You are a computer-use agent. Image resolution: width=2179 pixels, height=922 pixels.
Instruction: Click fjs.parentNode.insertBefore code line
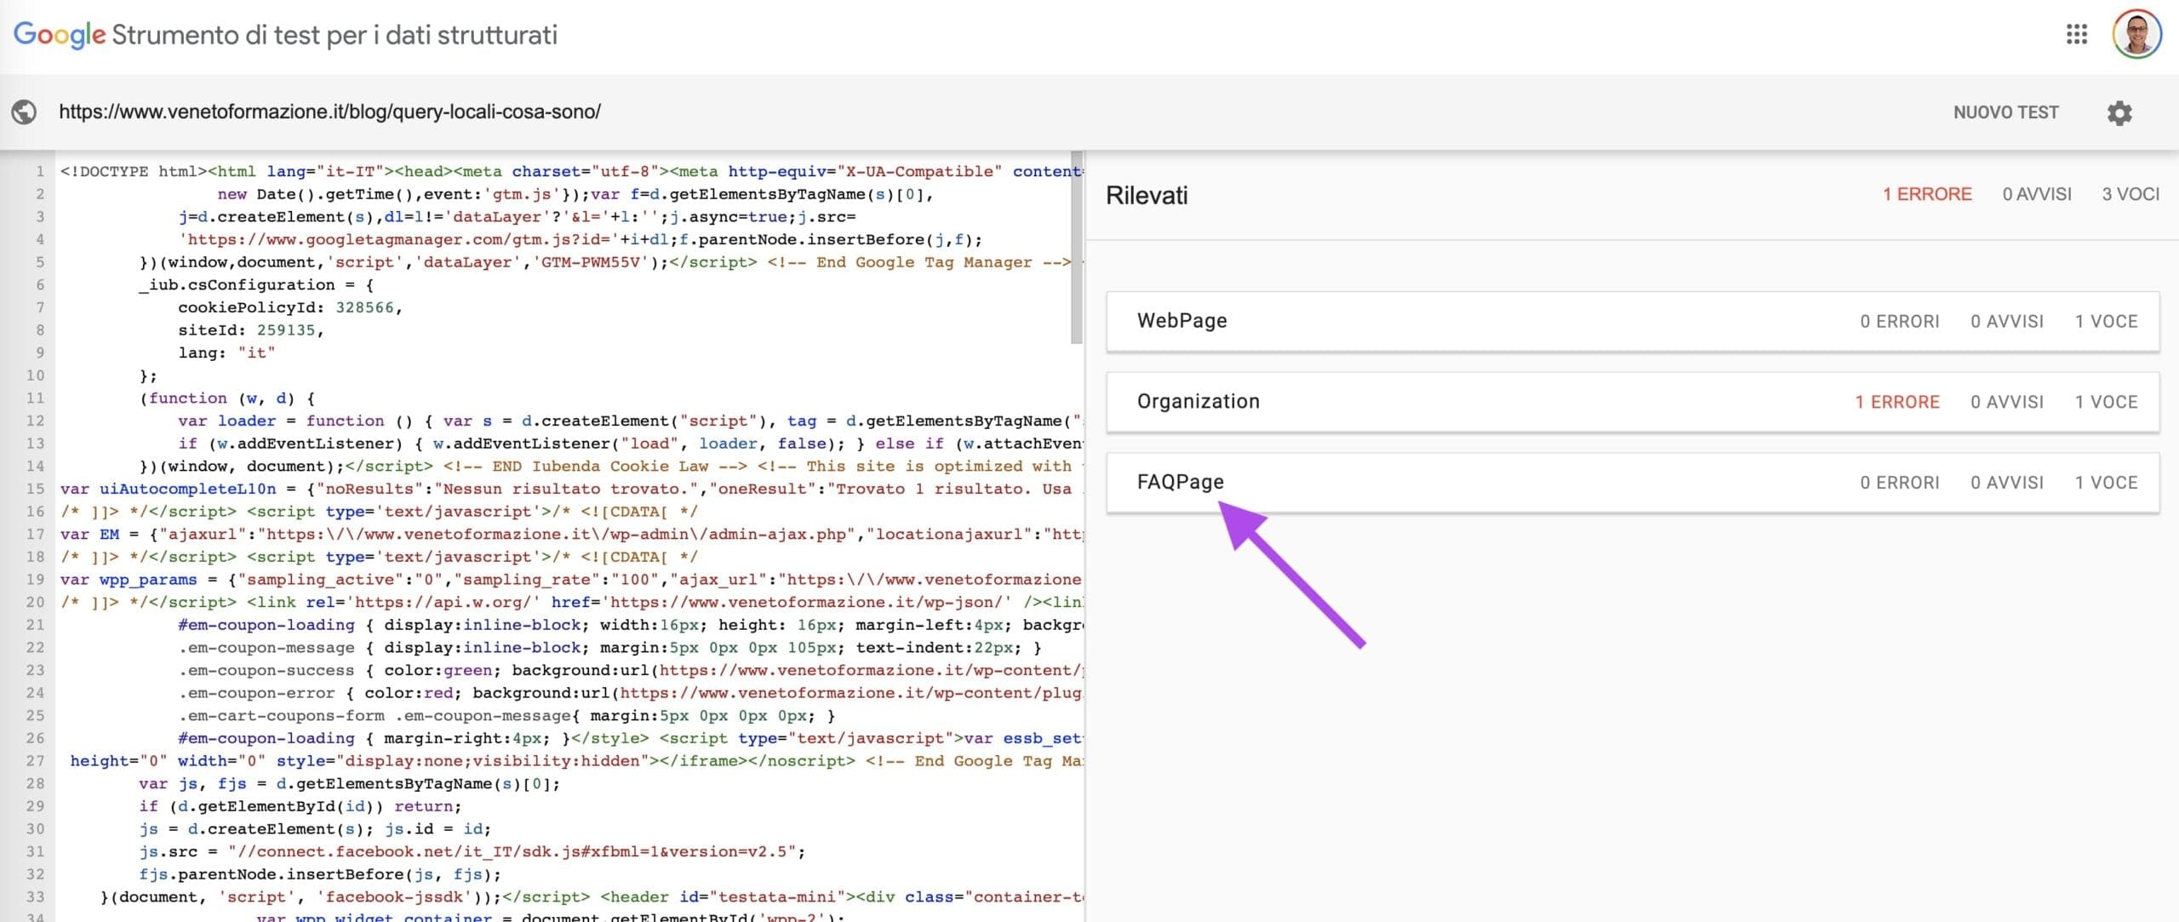point(320,874)
